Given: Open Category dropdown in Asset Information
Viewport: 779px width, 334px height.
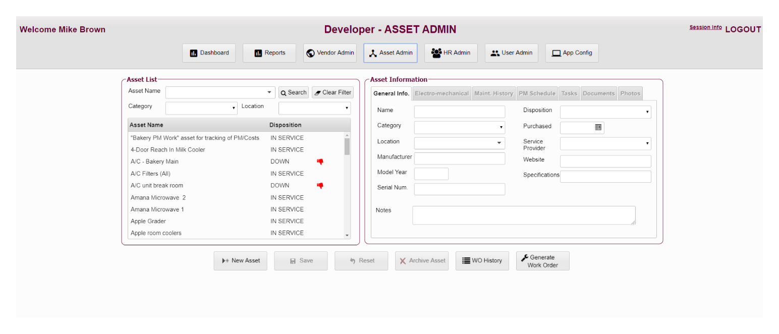Looking at the screenshot, I should click(x=460, y=127).
